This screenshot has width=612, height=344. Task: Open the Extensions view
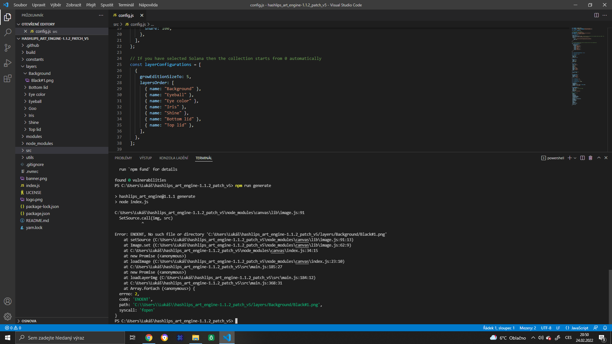(x=8, y=78)
